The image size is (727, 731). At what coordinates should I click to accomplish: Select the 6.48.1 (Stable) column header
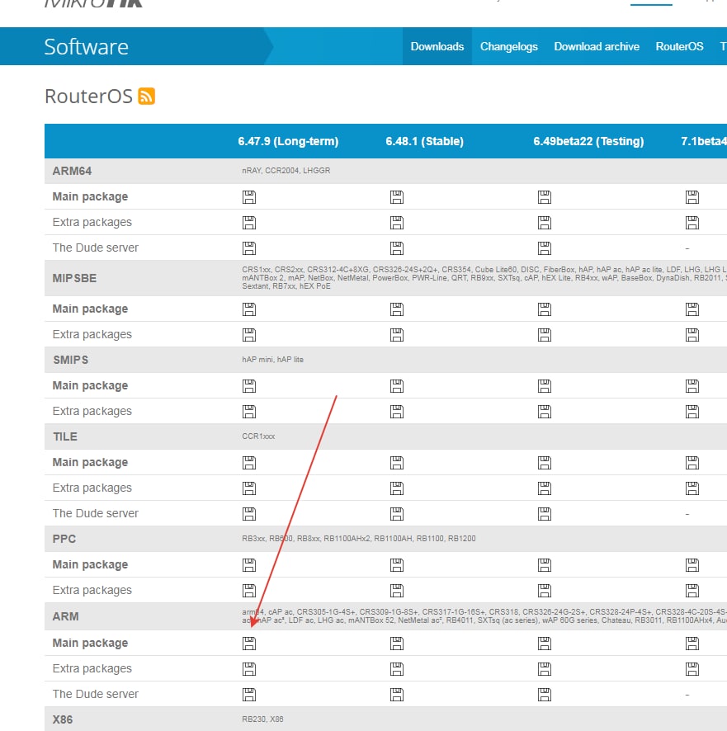tap(424, 141)
